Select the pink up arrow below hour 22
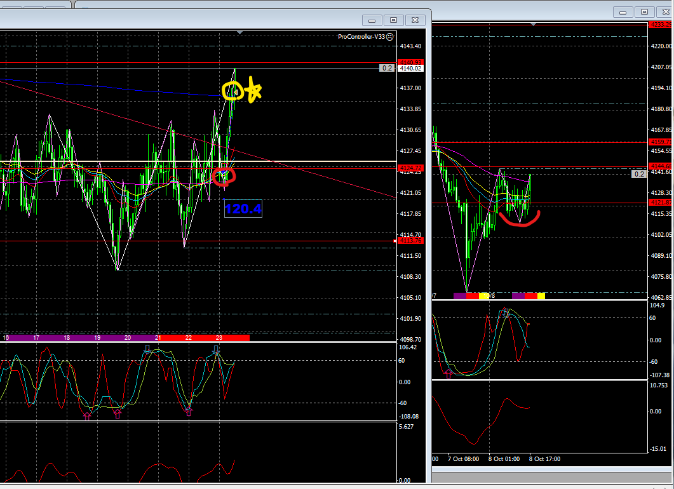Image resolution: width=674 pixels, height=489 pixels. 189,412
